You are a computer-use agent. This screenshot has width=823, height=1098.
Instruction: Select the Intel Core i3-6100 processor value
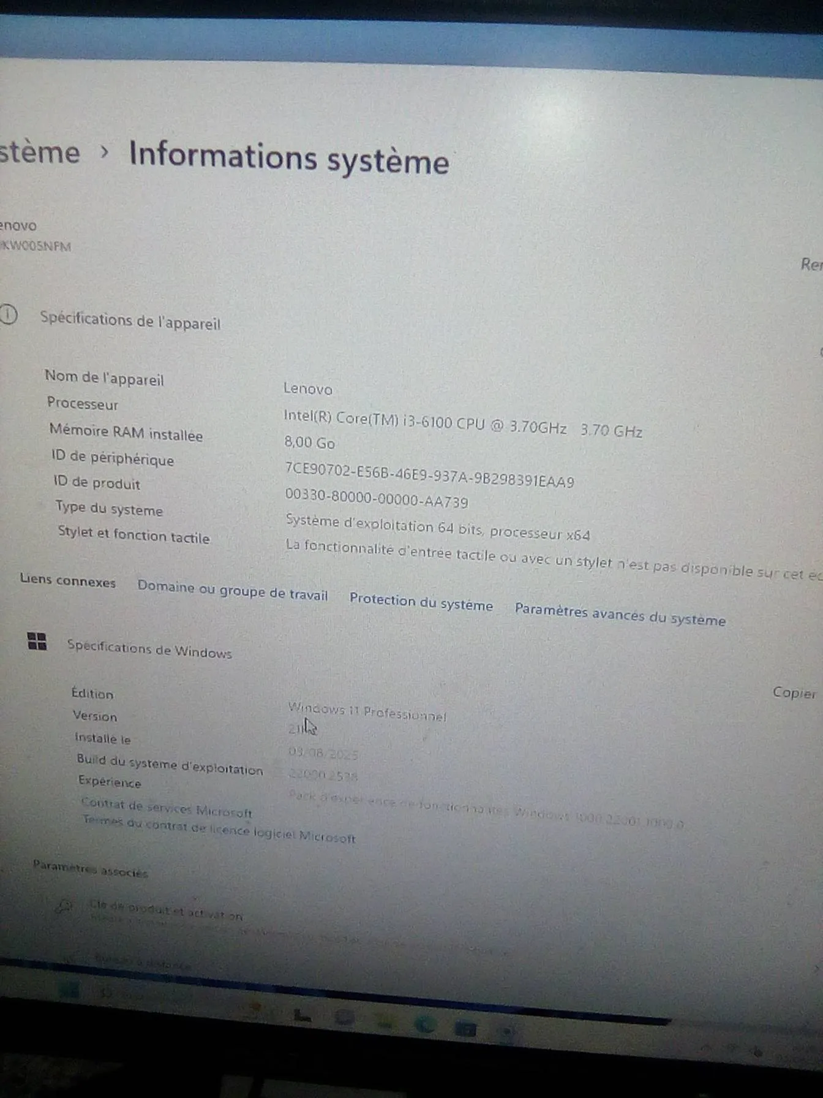tap(462, 423)
